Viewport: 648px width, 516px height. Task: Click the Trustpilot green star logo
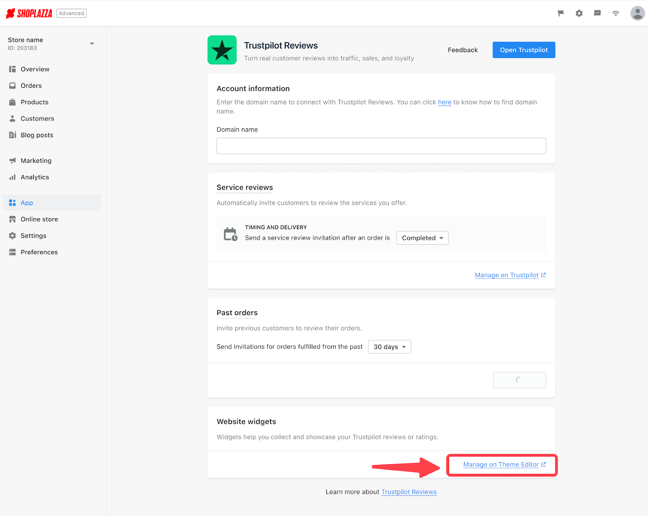tap(222, 50)
